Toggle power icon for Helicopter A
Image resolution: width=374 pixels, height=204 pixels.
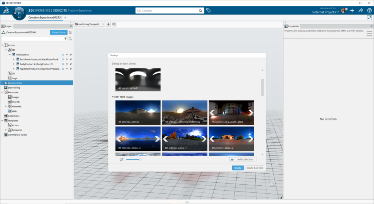(63, 55)
